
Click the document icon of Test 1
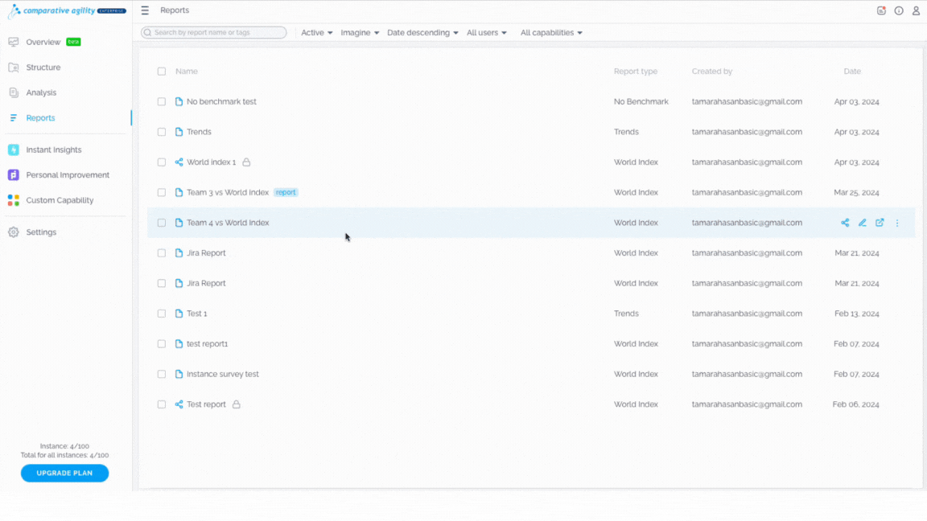[179, 314]
